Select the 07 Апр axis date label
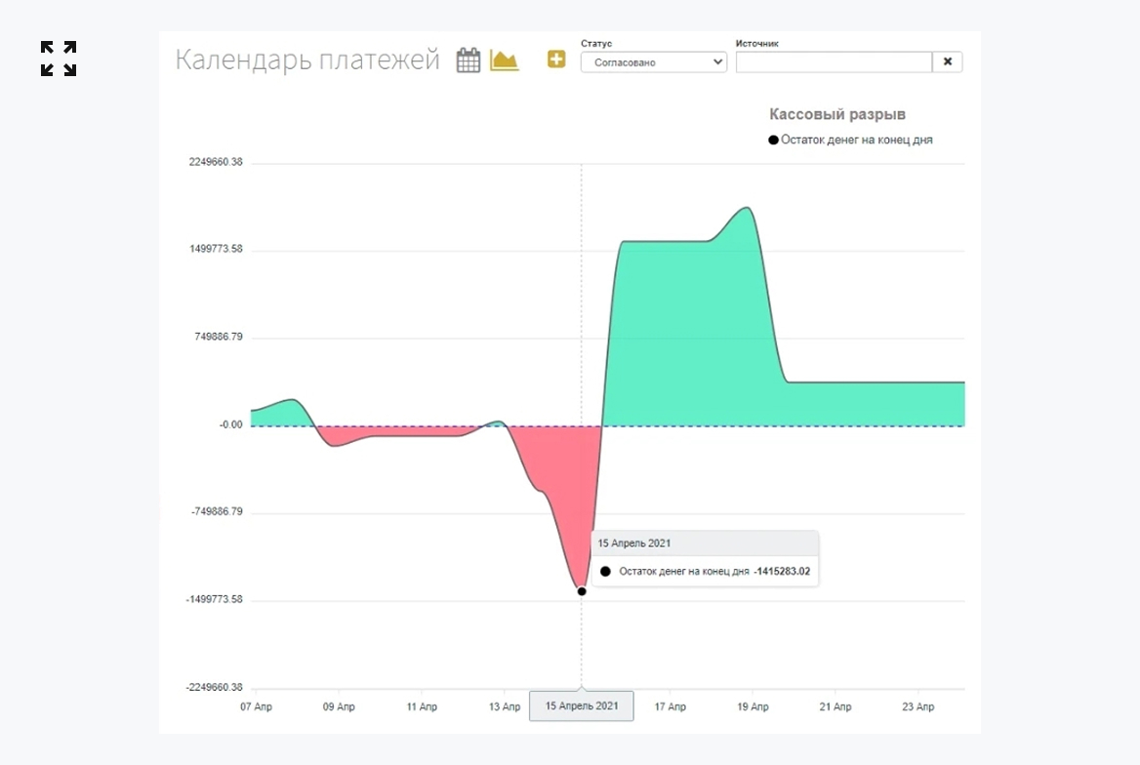The image size is (1140, 765). pos(256,706)
